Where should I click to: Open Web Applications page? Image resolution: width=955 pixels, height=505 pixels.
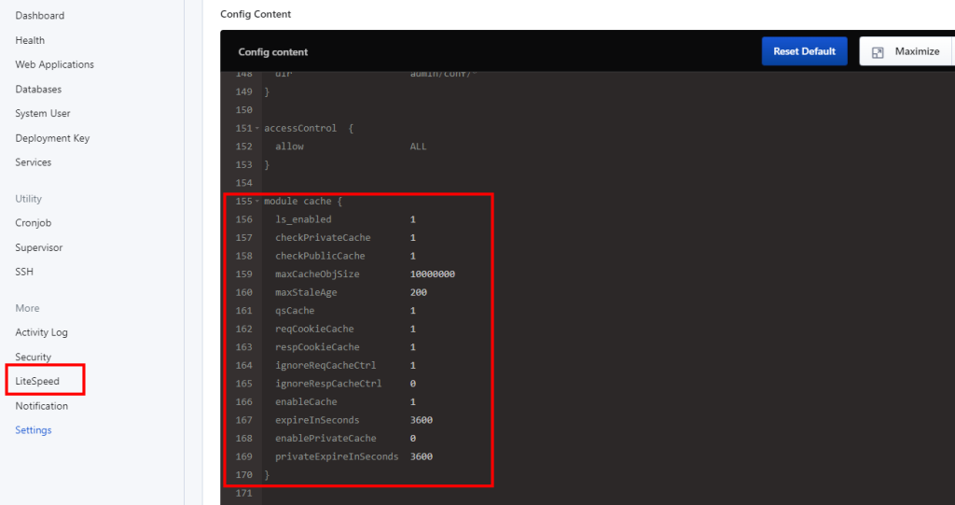click(54, 64)
